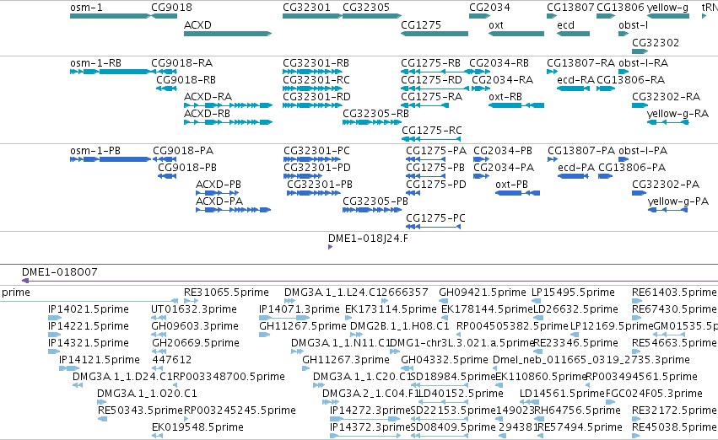Select the osm-1-PB protein feature
This screenshot has width=718, height=440.
point(111,159)
